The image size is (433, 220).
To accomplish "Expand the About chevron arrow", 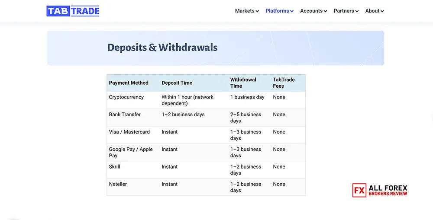I will point(382,11).
